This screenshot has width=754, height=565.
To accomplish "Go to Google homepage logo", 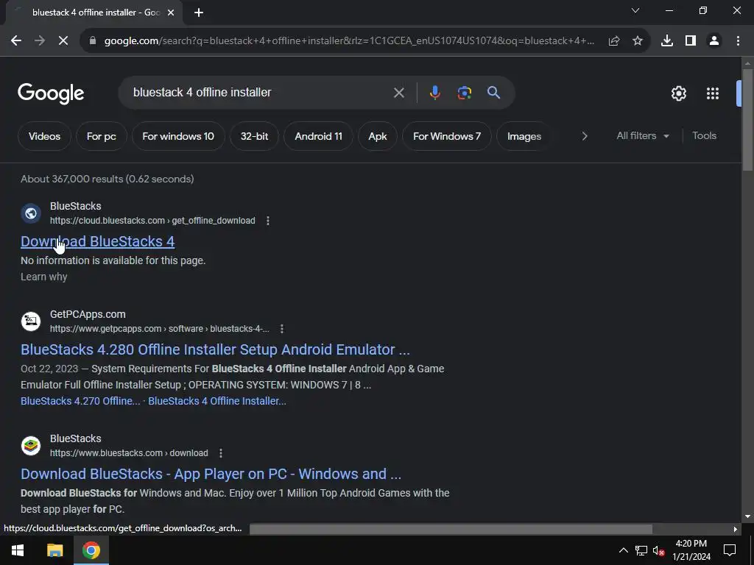I will tap(51, 93).
